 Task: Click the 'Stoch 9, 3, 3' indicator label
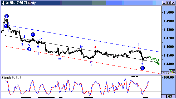11,78
